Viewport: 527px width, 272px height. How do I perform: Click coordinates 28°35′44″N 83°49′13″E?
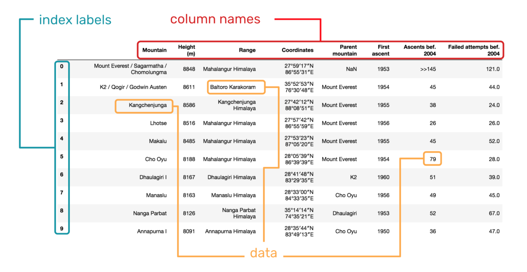pyautogui.click(x=299, y=231)
